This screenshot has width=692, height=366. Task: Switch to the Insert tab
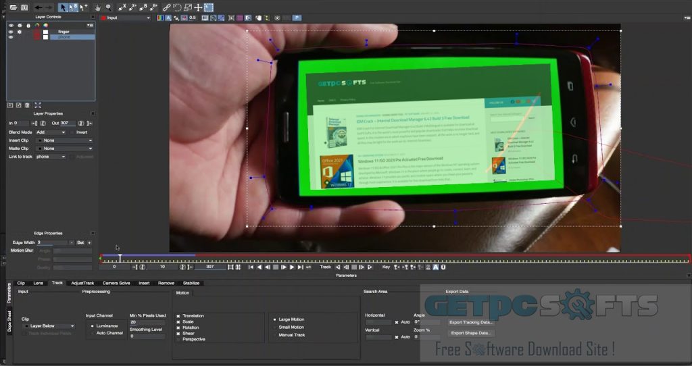(x=144, y=283)
